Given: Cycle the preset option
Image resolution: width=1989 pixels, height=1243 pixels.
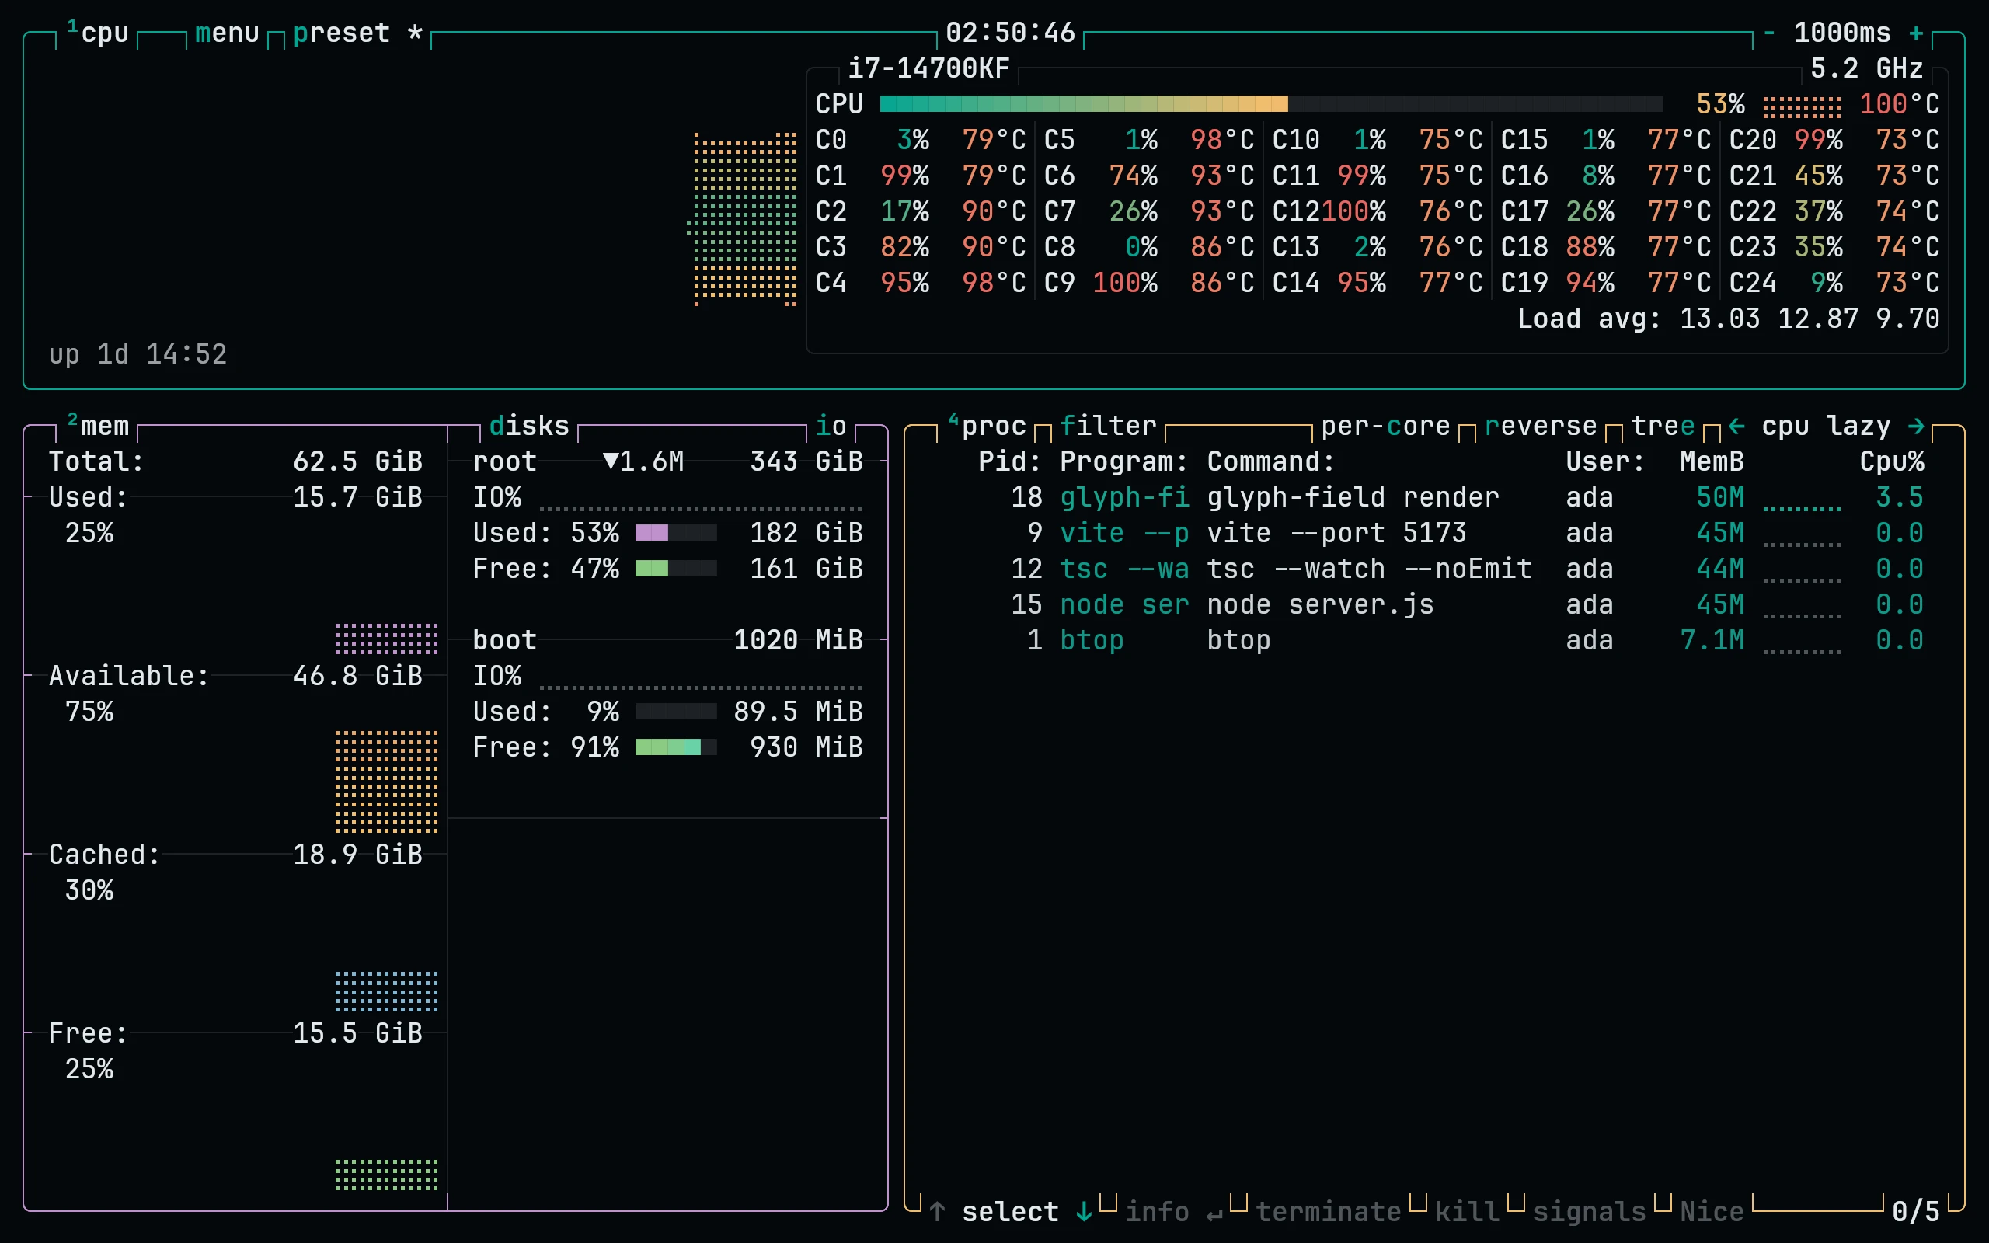Looking at the screenshot, I should coord(358,33).
